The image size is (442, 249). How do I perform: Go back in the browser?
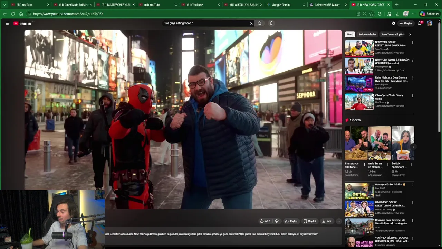click(4, 14)
